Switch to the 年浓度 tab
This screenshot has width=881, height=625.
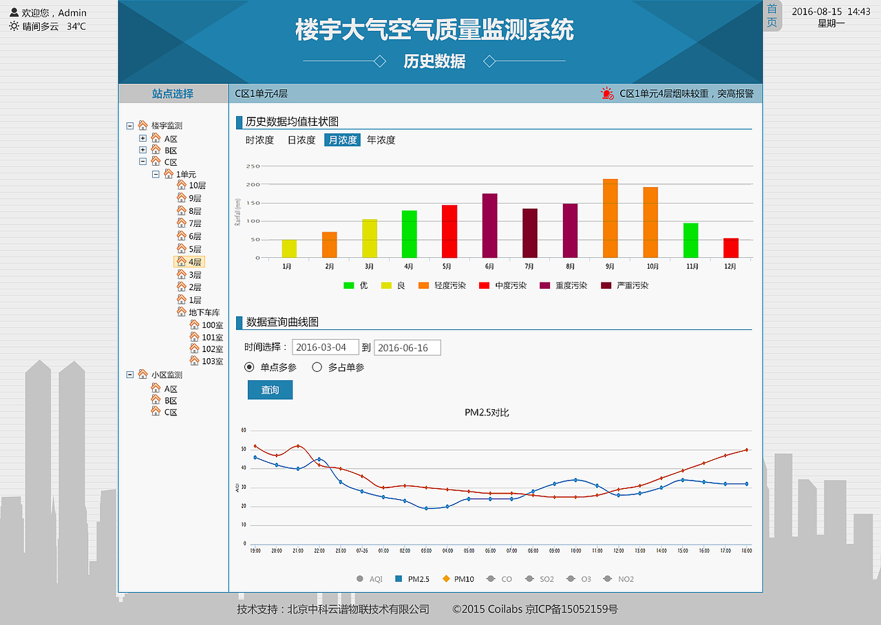[x=381, y=140]
